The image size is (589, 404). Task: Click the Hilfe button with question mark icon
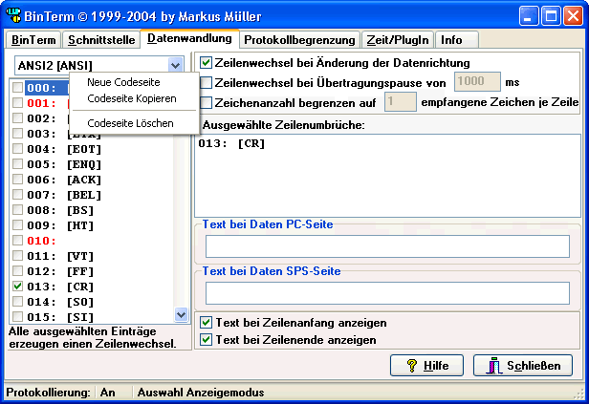[x=426, y=366]
